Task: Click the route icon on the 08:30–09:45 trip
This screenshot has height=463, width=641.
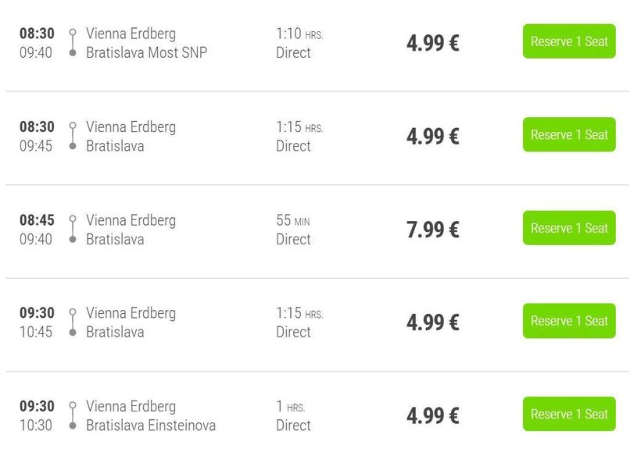Action: point(73,136)
